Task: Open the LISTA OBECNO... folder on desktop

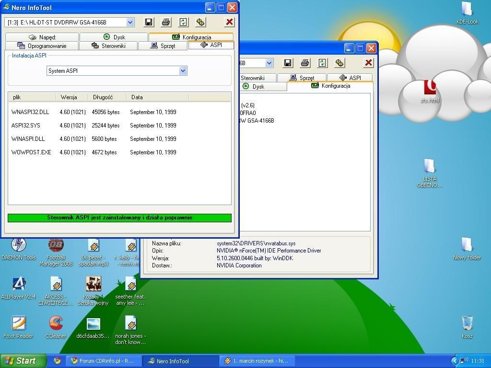Action: coord(430,173)
